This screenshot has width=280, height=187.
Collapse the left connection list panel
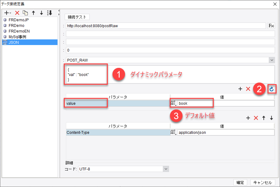59,11
